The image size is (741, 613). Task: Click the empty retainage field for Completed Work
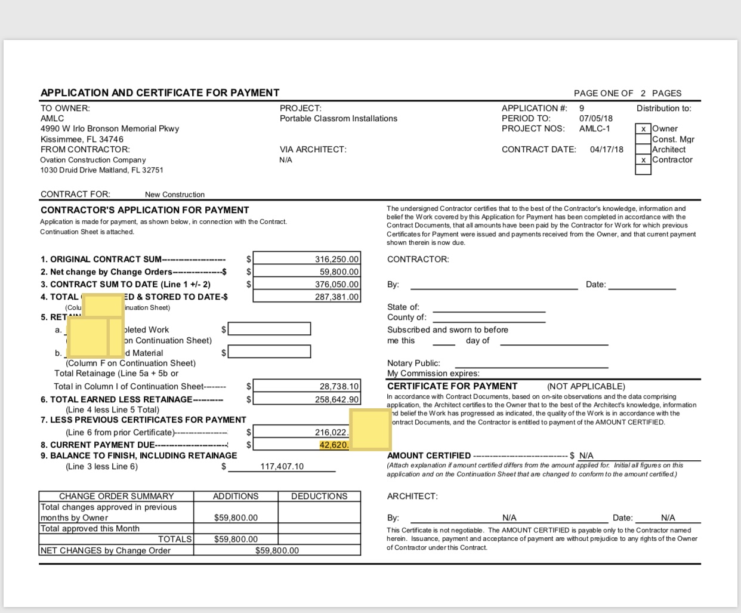(269, 329)
